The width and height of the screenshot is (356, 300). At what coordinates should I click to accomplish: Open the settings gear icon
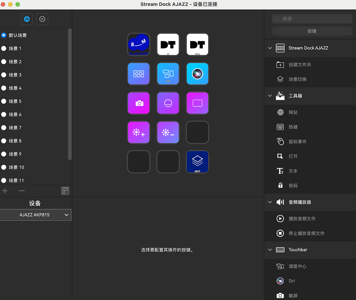42,19
